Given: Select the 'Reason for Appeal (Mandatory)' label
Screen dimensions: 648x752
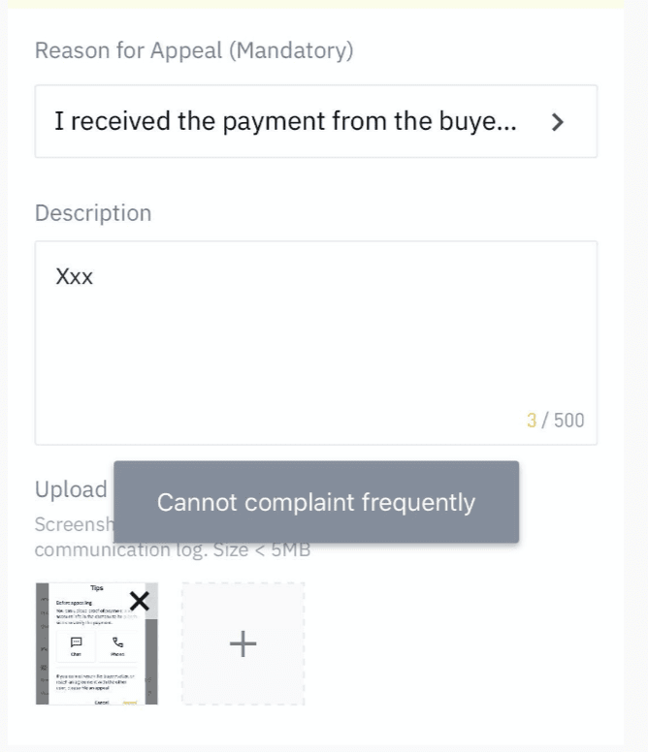Looking at the screenshot, I should [194, 50].
